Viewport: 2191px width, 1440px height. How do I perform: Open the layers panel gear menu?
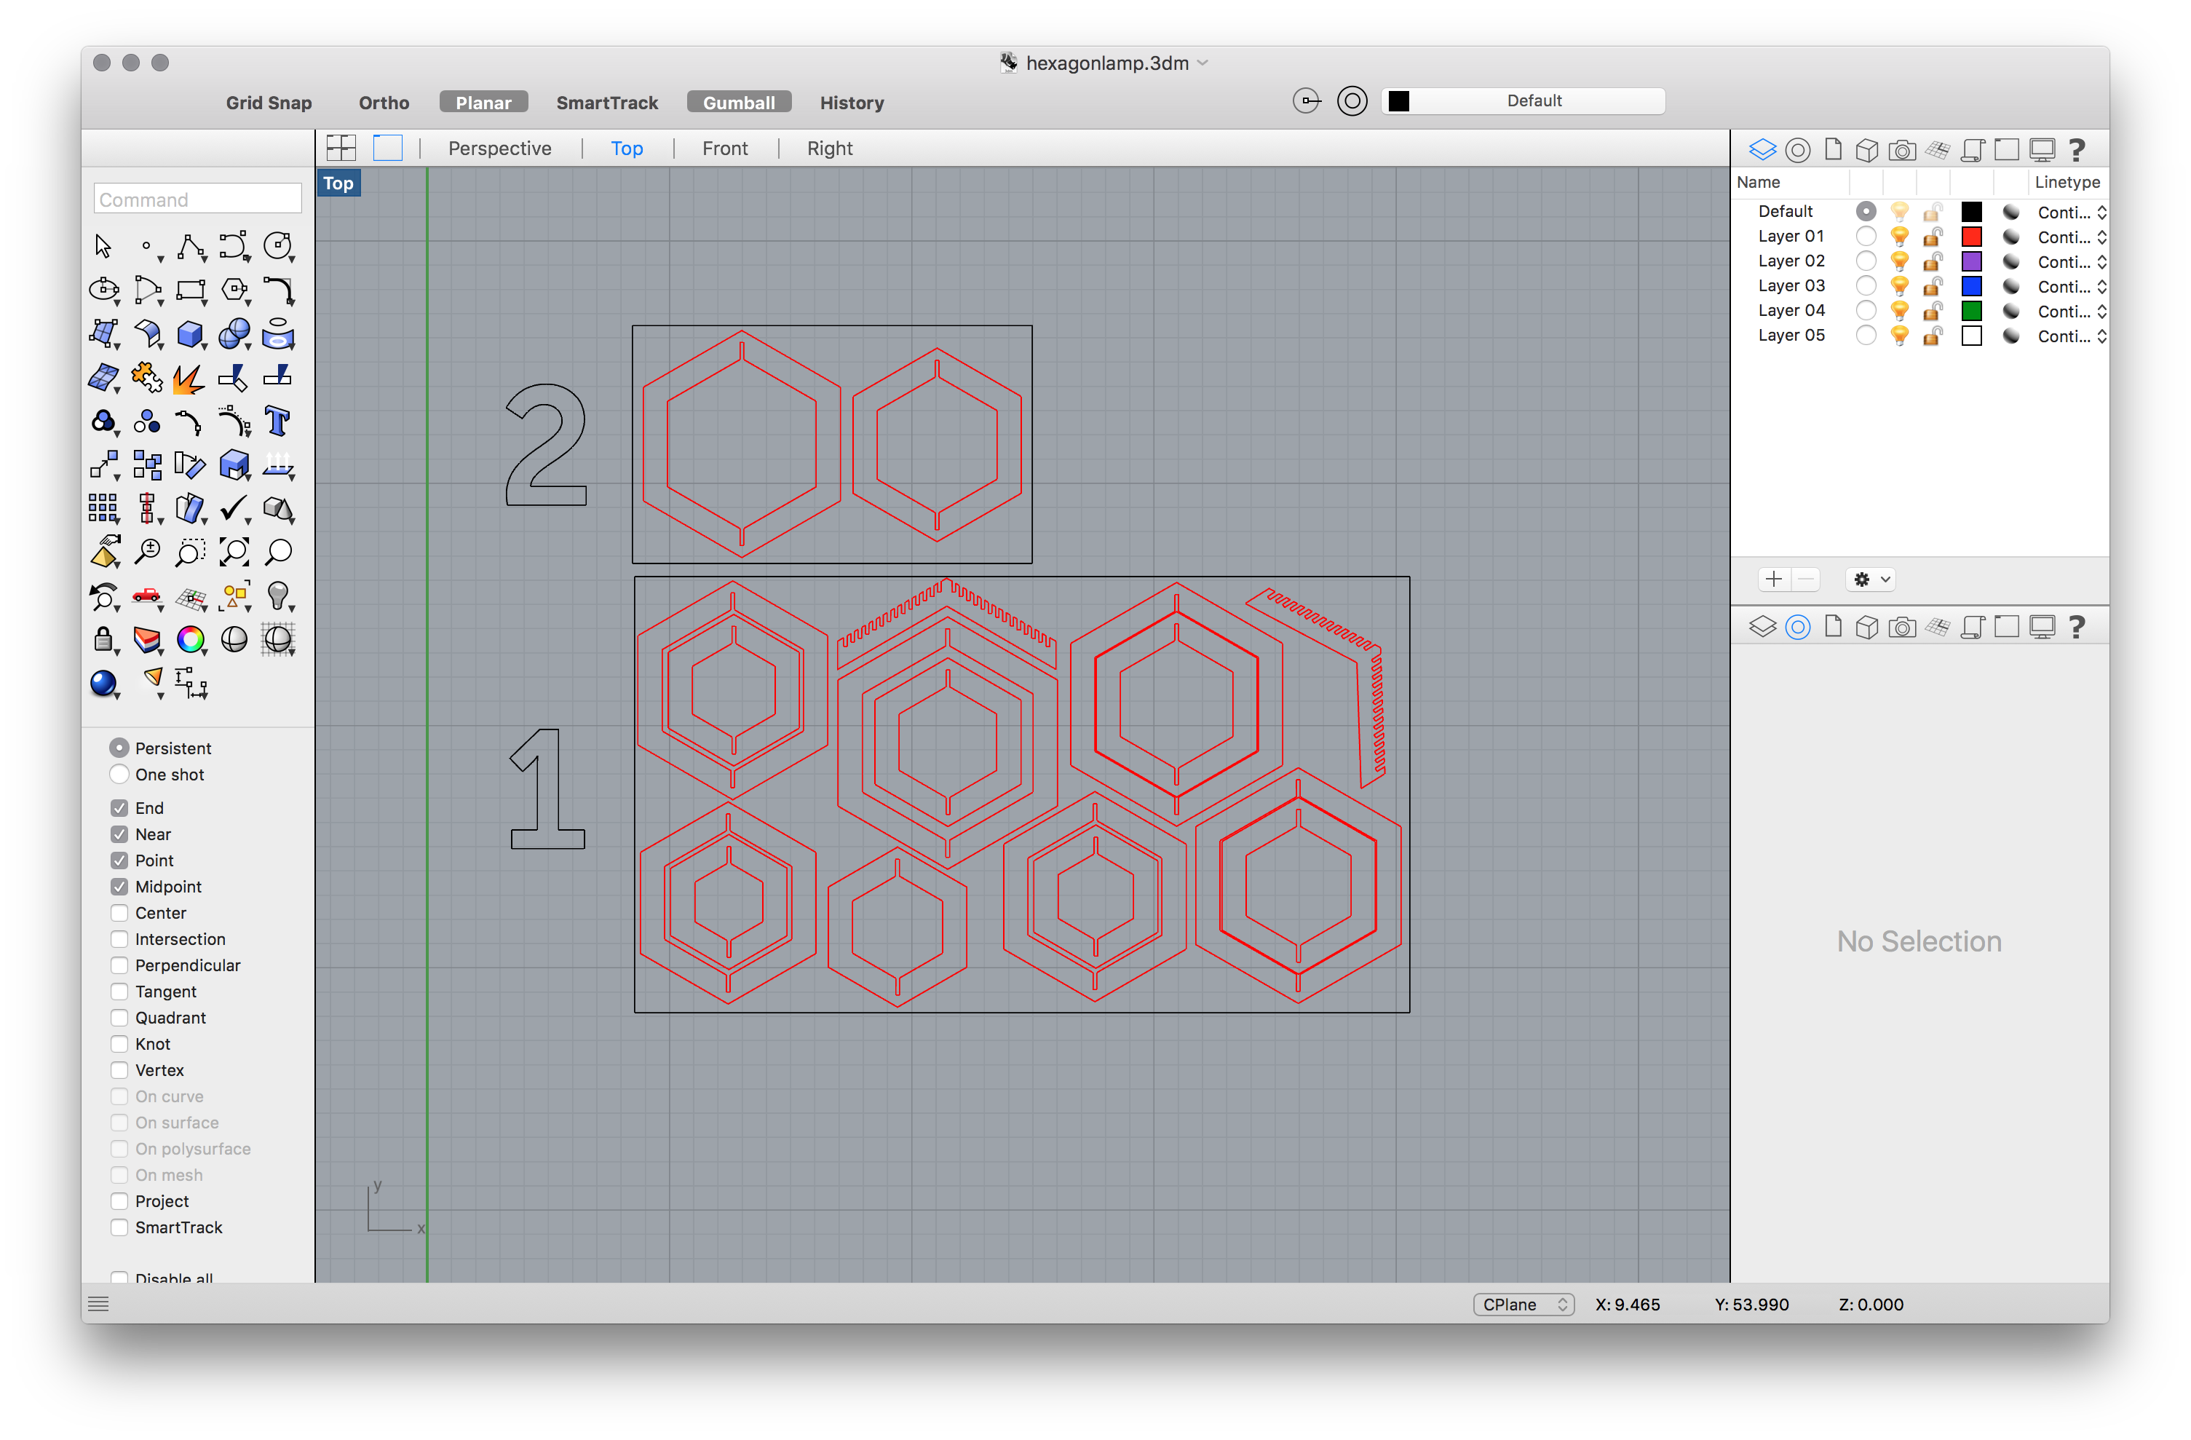point(1870,579)
